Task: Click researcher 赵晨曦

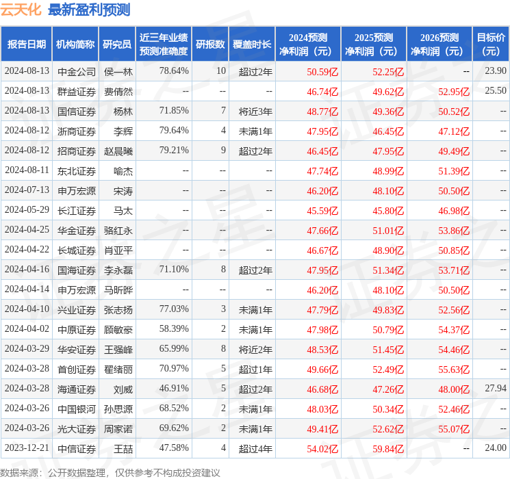Action: [x=118, y=151]
